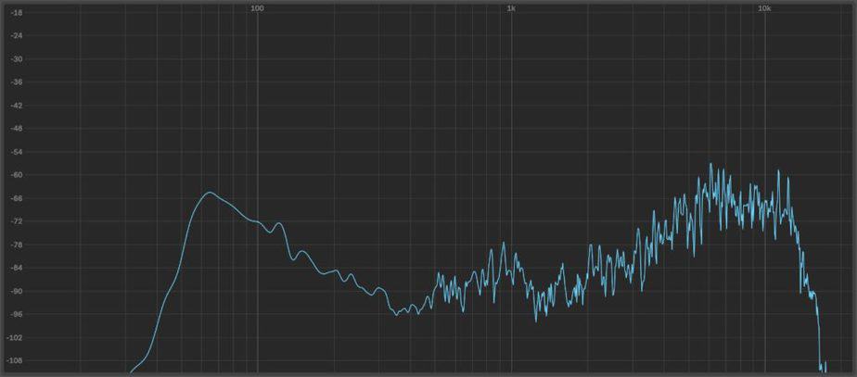The width and height of the screenshot is (857, 377).
Task: Click the -96 dB level label
Action: (x=16, y=314)
